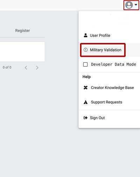Click the exclamation circle icon for Military Validation

tap(85, 50)
